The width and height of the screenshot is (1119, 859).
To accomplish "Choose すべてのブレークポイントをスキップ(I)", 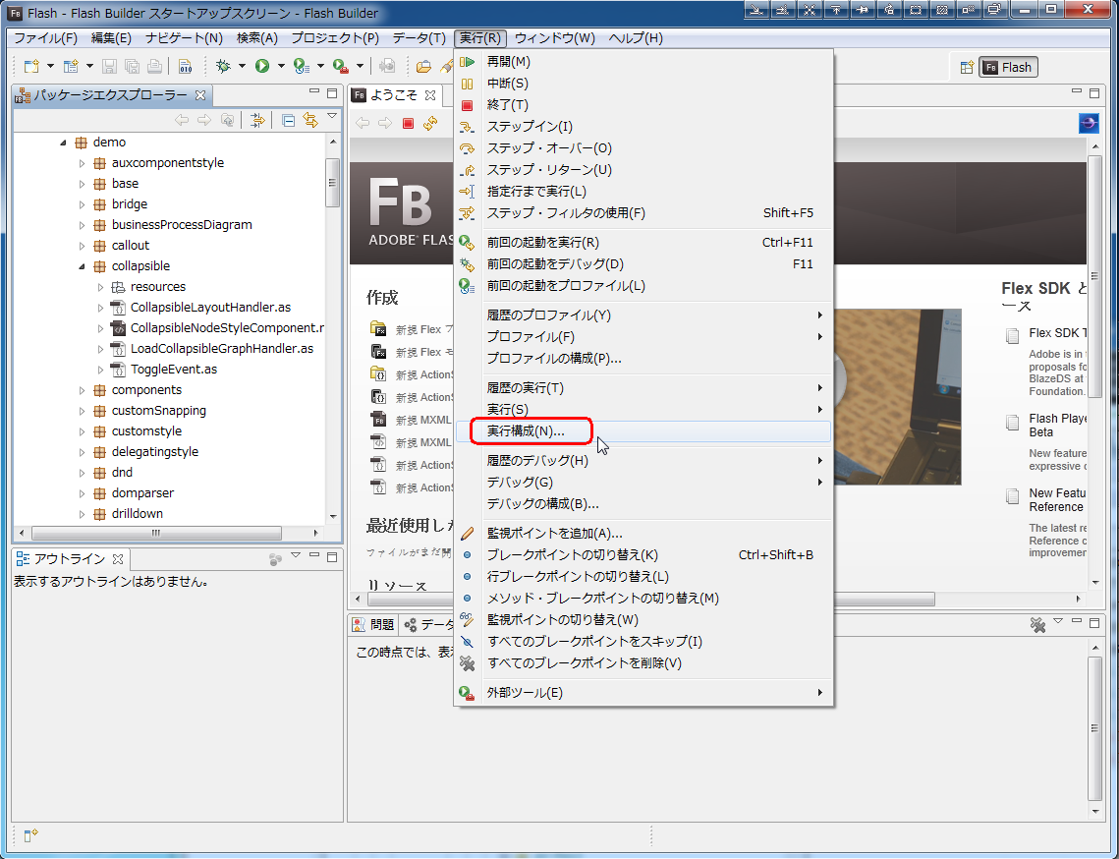I will 643,641.
